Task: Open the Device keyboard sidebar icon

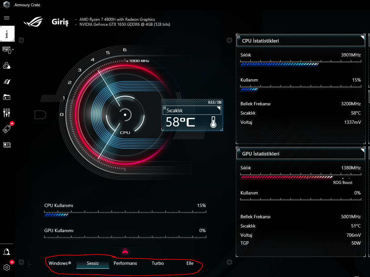Action: (x=7, y=50)
